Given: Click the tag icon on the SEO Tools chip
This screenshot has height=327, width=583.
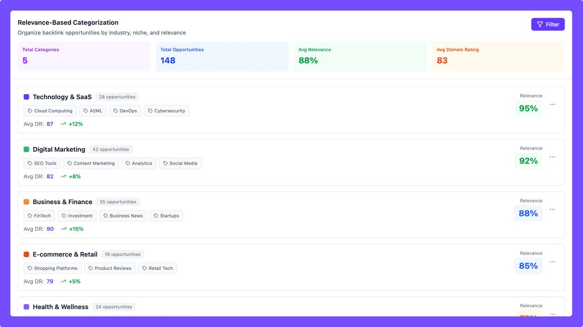Looking at the screenshot, I should 29,163.
